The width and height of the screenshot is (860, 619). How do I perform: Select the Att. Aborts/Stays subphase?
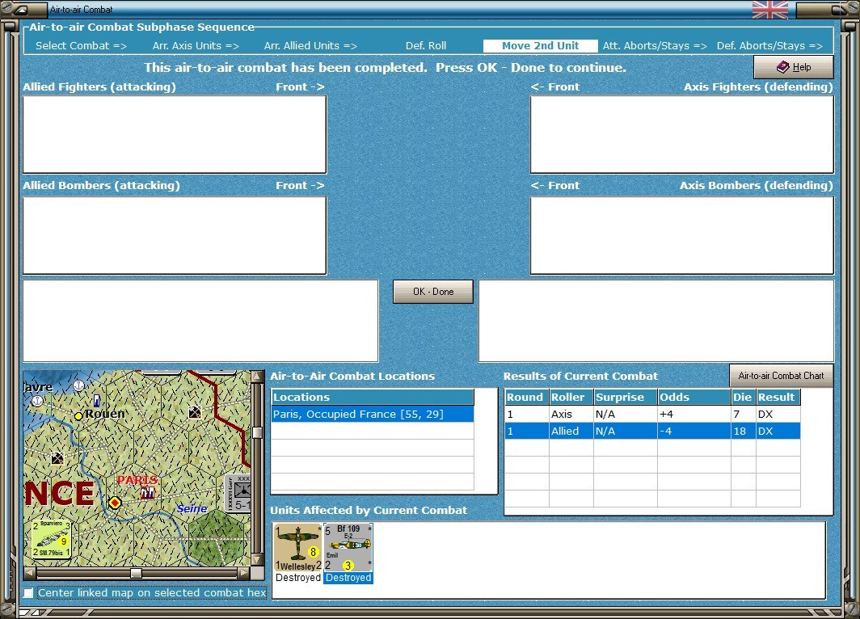[x=655, y=46]
